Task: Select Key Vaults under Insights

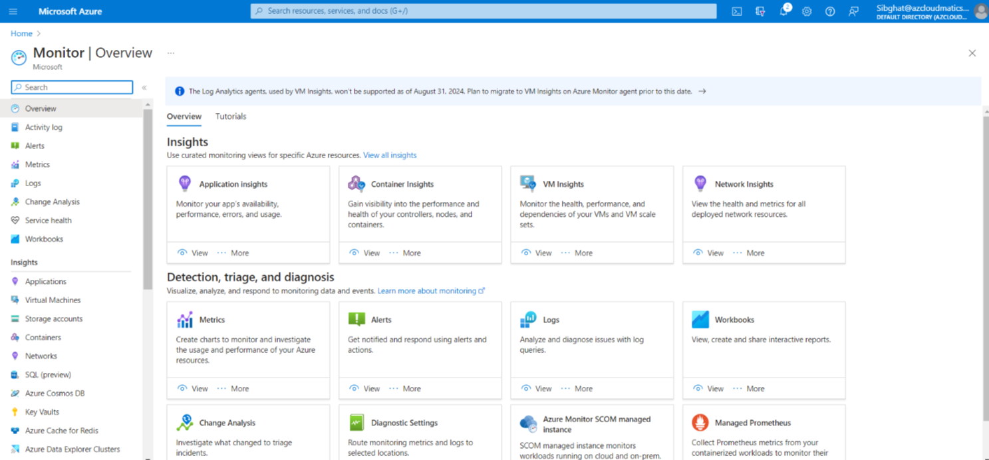Action: pos(43,411)
